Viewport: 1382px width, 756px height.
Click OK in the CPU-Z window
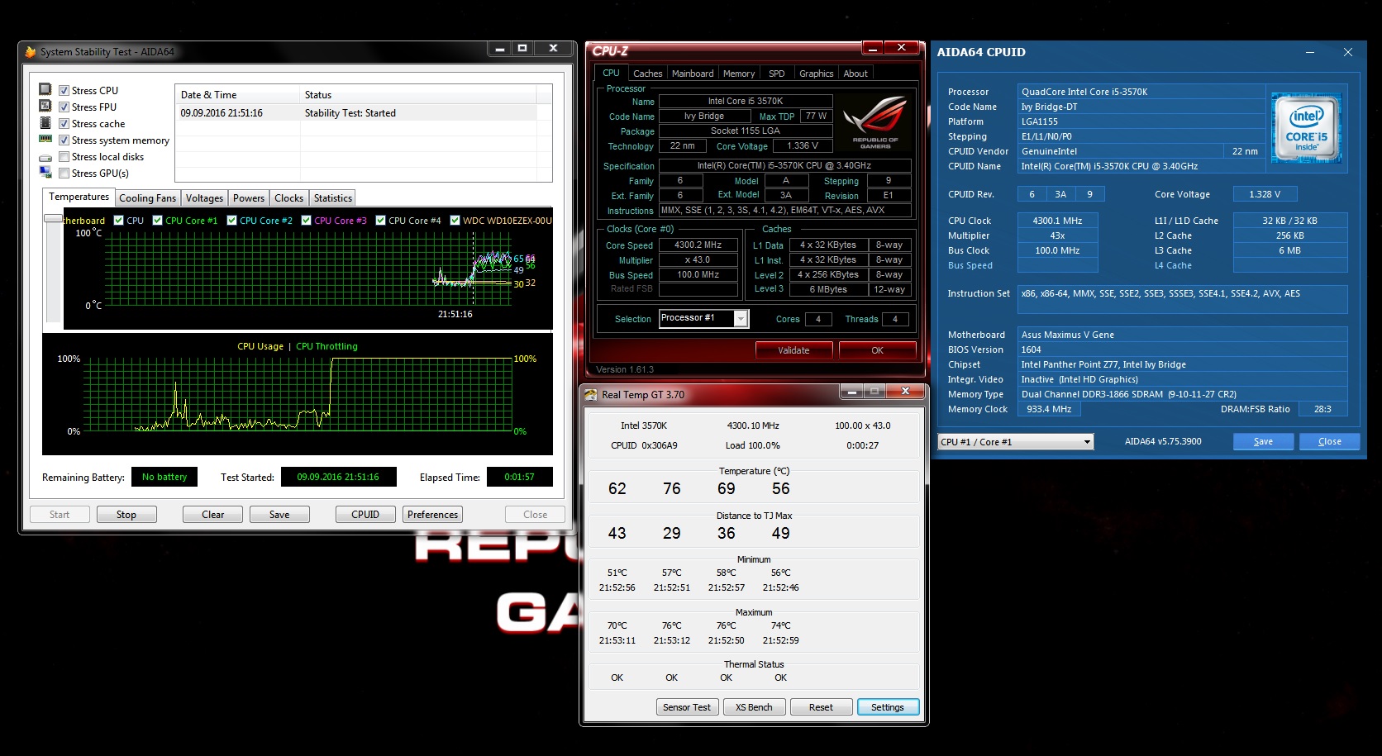[877, 350]
